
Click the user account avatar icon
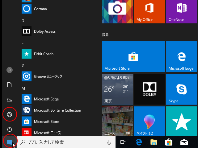(x=10, y=70)
